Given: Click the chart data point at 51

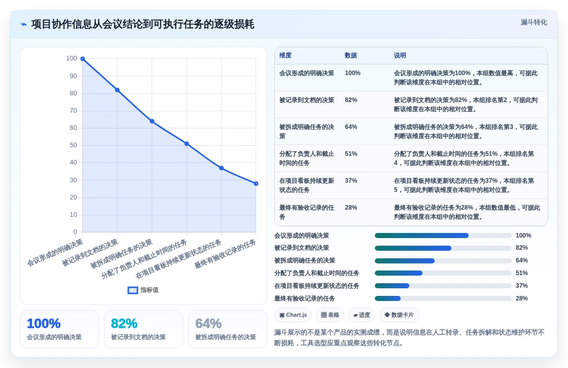Looking at the screenshot, I should pos(187,144).
